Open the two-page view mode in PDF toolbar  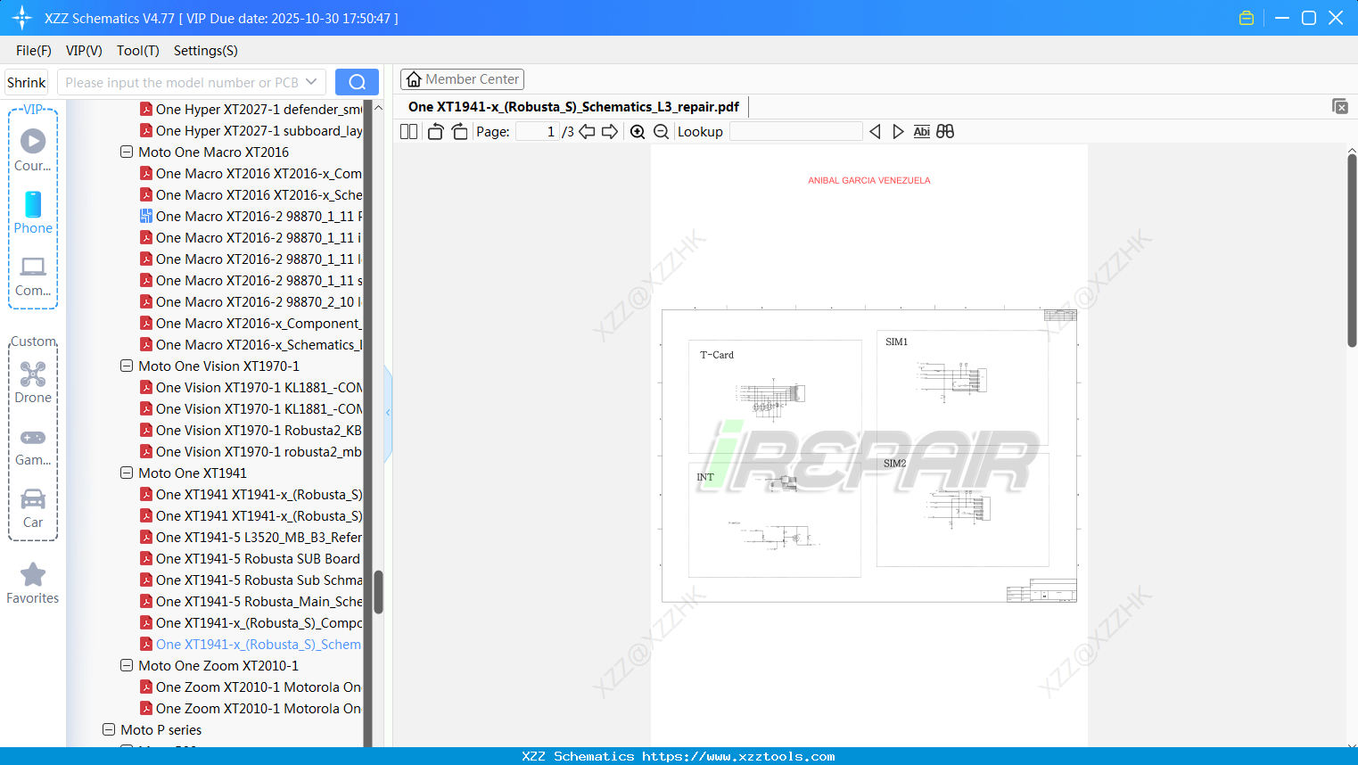point(407,131)
